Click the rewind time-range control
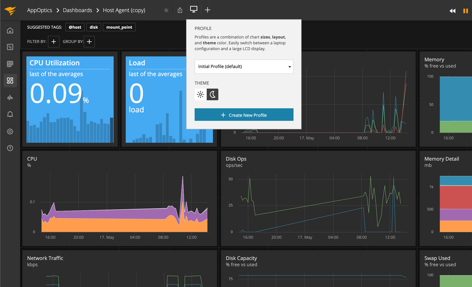Image resolution: width=472 pixels, height=287 pixels. (x=452, y=10)
